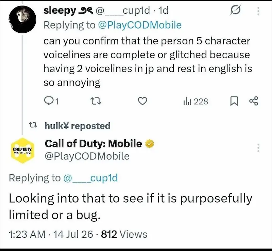Click the 812 Views count
Viewport: 272px width, 251px height.
click(124, 234)
